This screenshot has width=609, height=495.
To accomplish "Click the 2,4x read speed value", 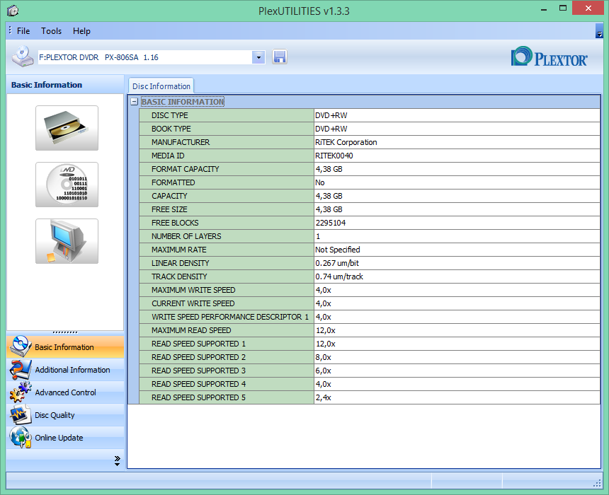I will (323, 397).
